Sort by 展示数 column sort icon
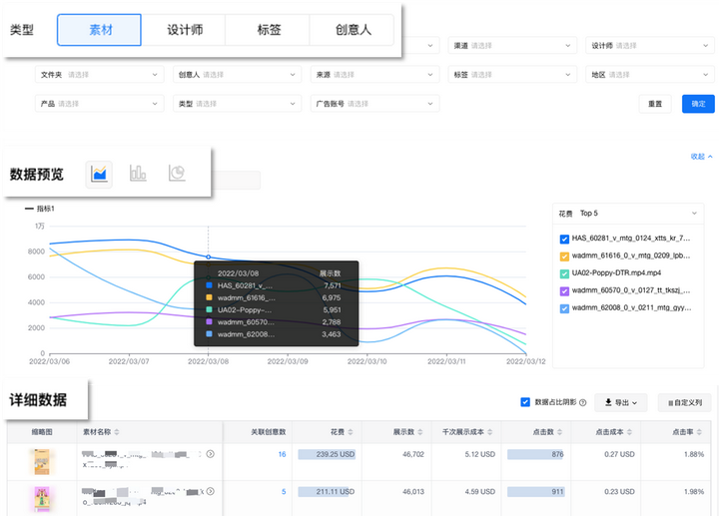719x516 pixels. click(420, 432)
